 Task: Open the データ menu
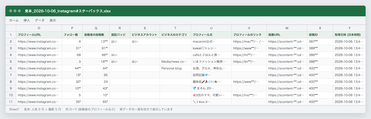pyautogui.click(x=40, y=20)
